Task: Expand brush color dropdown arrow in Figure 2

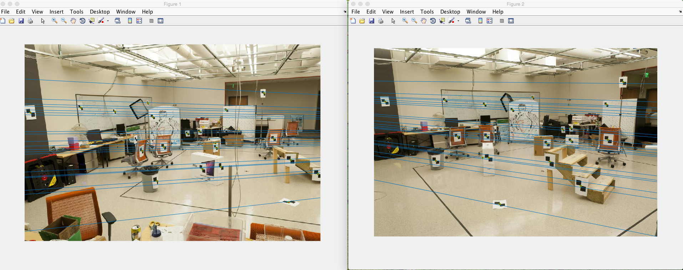Action: point(458,21)
